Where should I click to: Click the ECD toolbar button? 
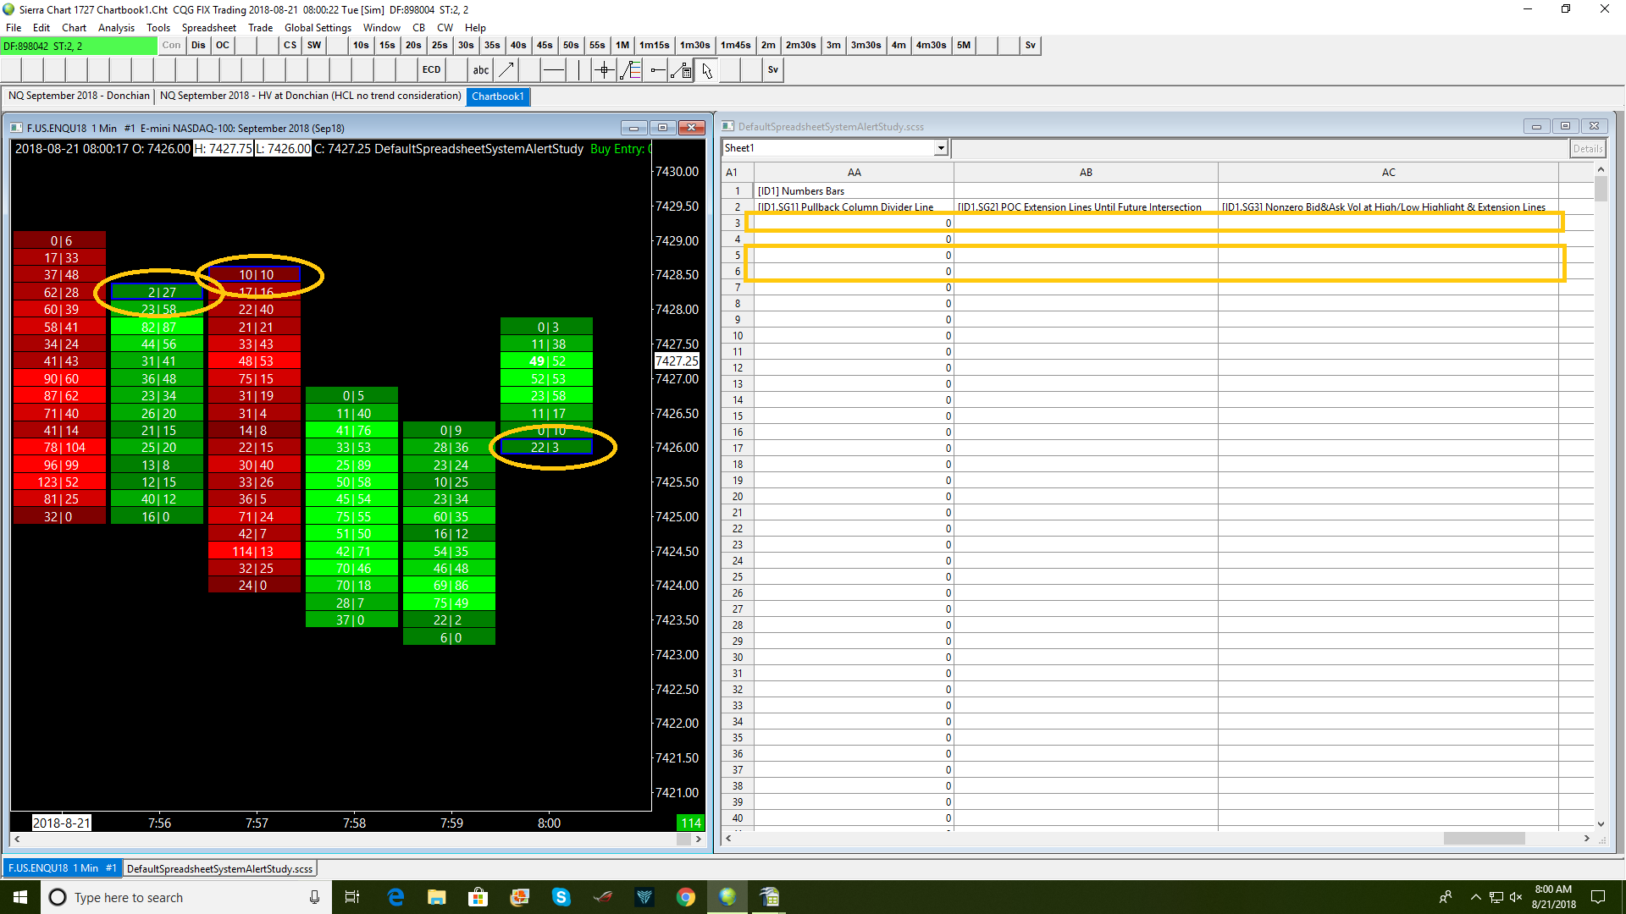pos(431,70)
